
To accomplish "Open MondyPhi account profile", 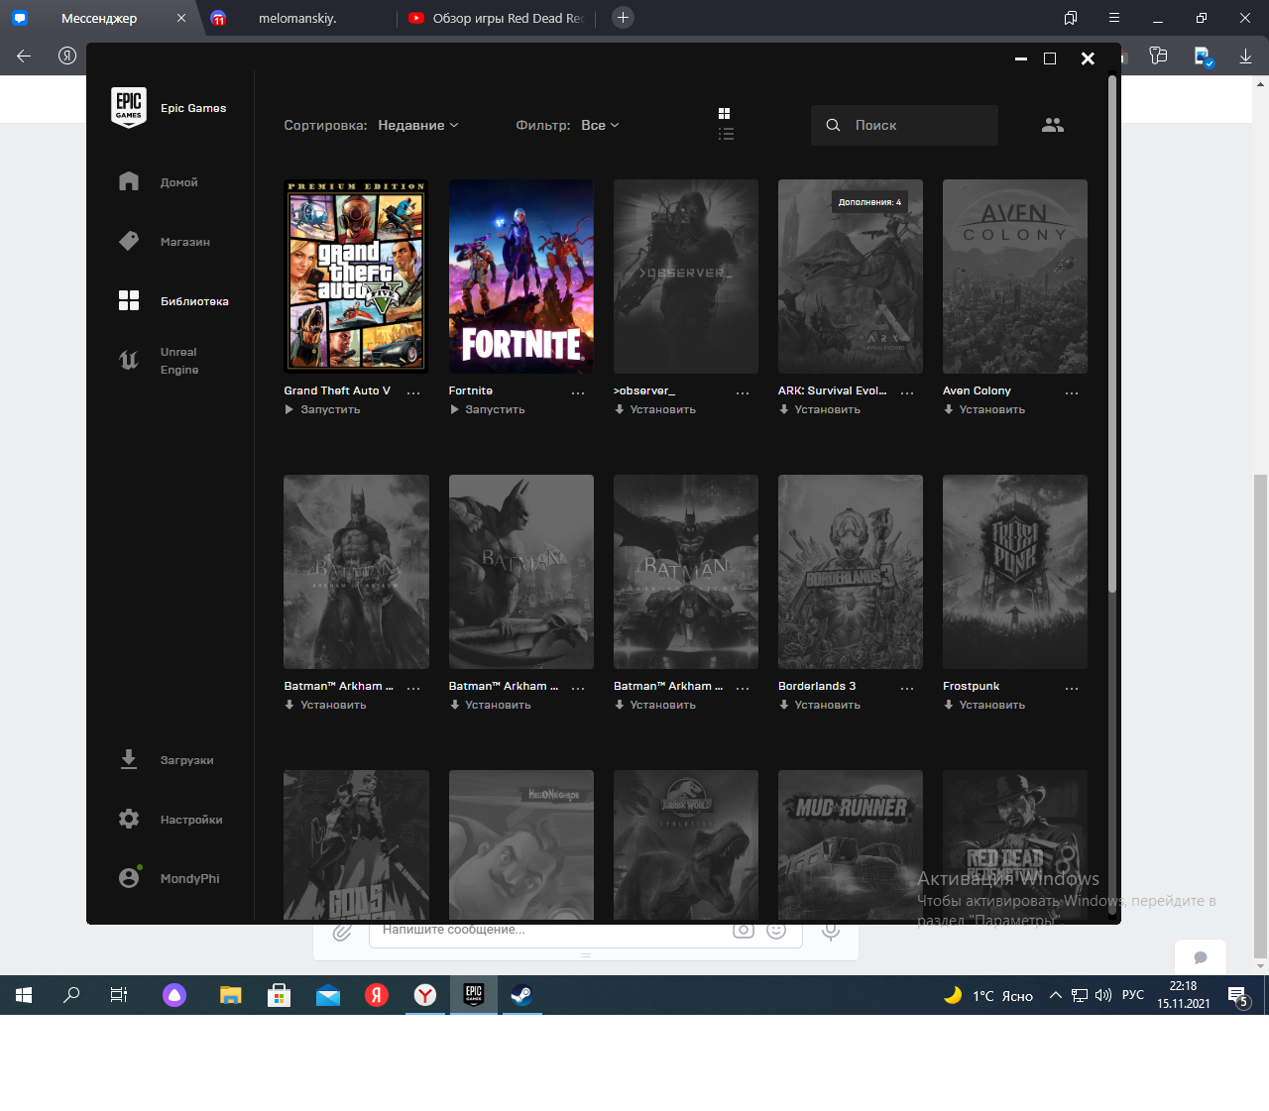I will click(x=170, y=878).
